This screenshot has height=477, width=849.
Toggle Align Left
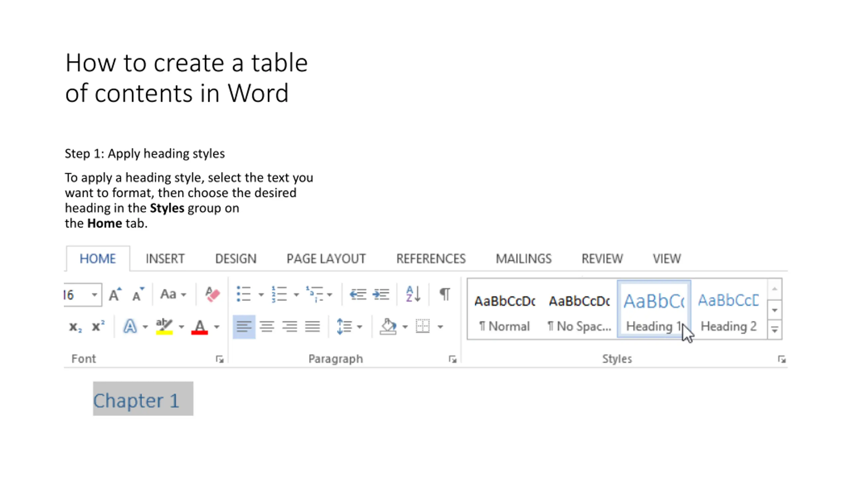click(x=244, y=327)
